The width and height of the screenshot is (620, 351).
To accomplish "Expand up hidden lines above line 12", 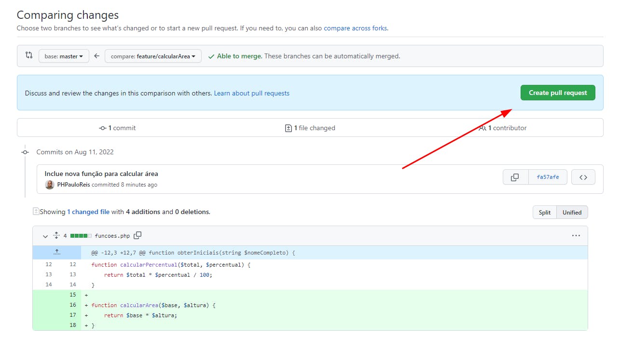I will (x=57, y=252).
